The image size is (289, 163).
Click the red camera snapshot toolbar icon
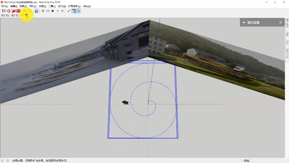click(18, 11)
